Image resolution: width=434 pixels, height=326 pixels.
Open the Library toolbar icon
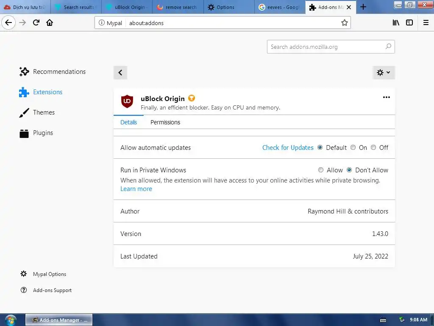[x=396, y=23]
